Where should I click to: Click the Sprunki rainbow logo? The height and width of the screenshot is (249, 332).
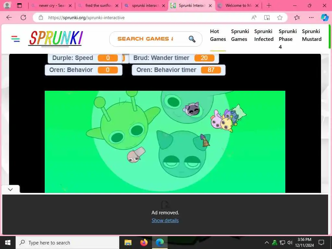coord(55,39)
